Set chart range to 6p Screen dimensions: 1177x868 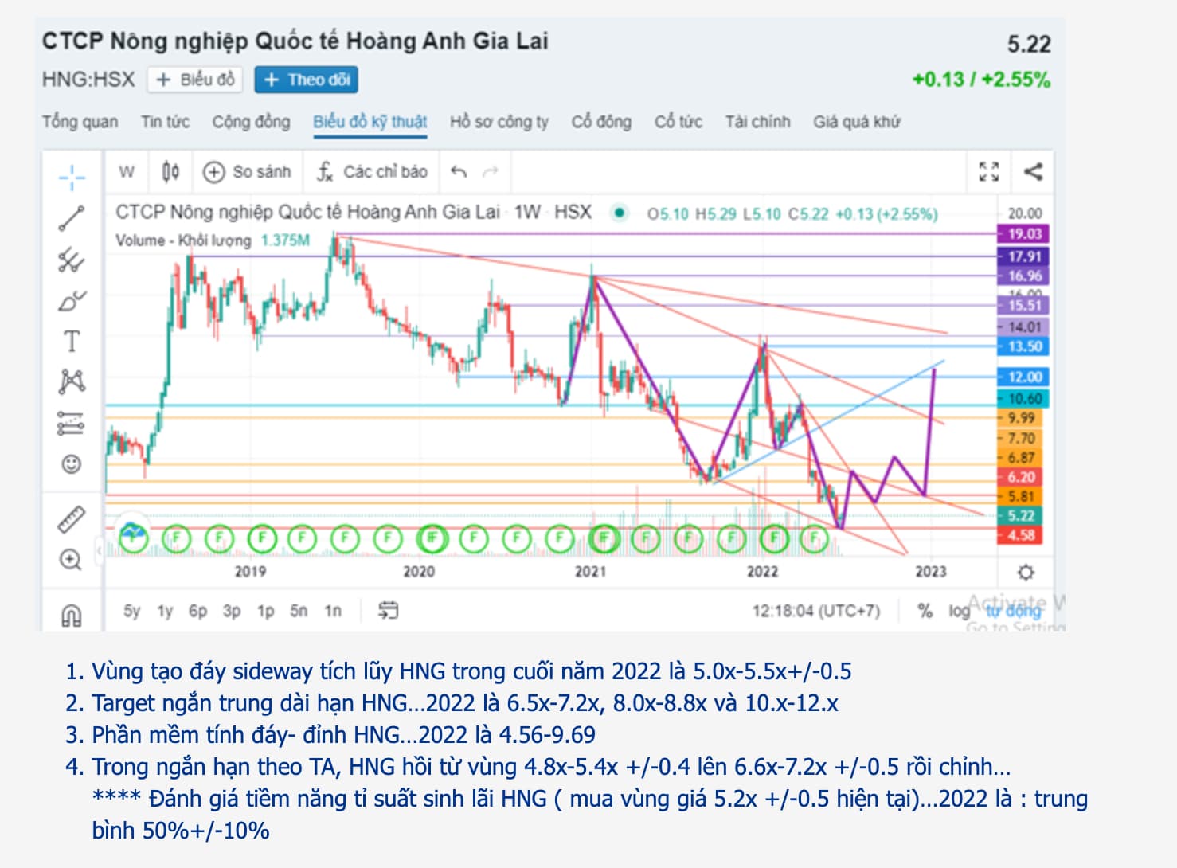[197, 611]
